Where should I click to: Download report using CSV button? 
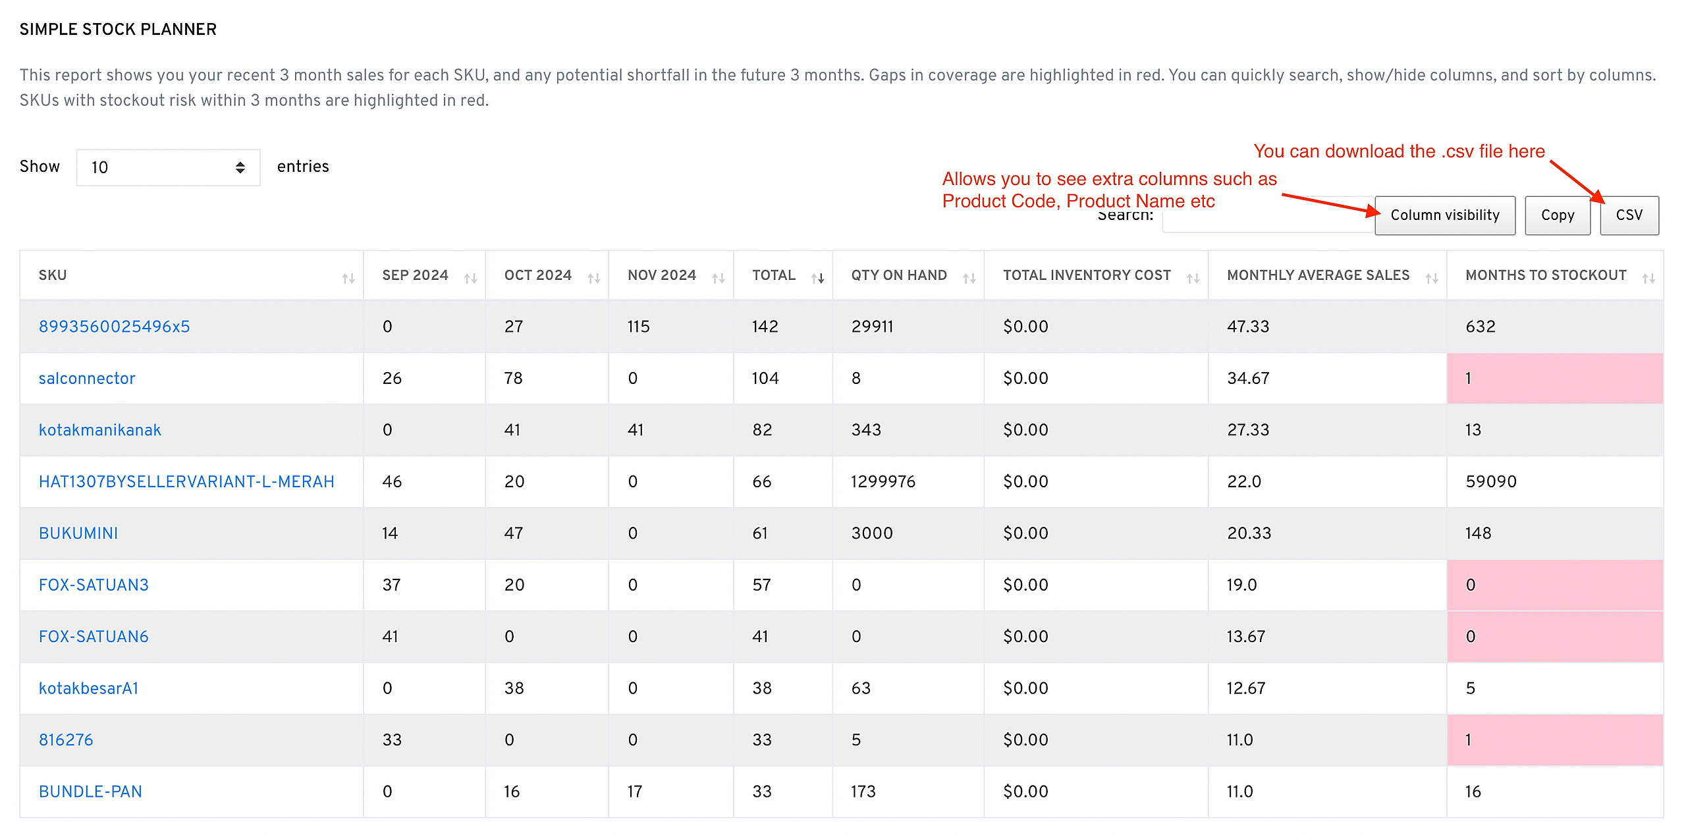pos(1629,215)
